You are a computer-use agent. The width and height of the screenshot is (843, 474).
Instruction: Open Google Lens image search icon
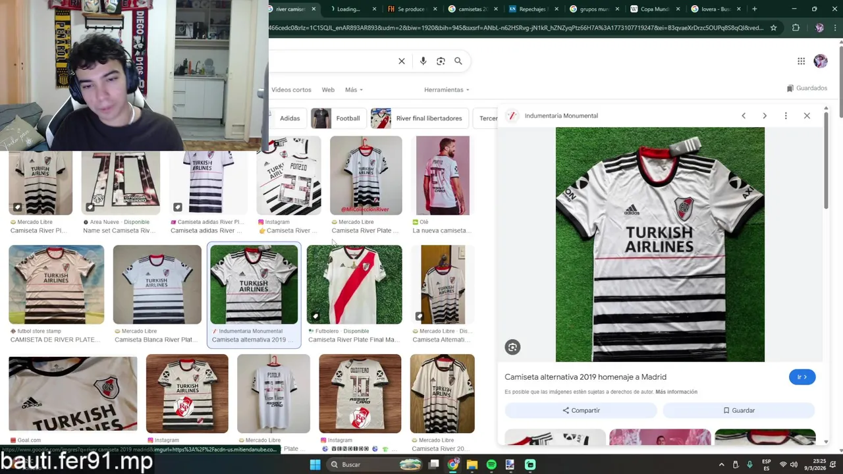click(441, 61)
